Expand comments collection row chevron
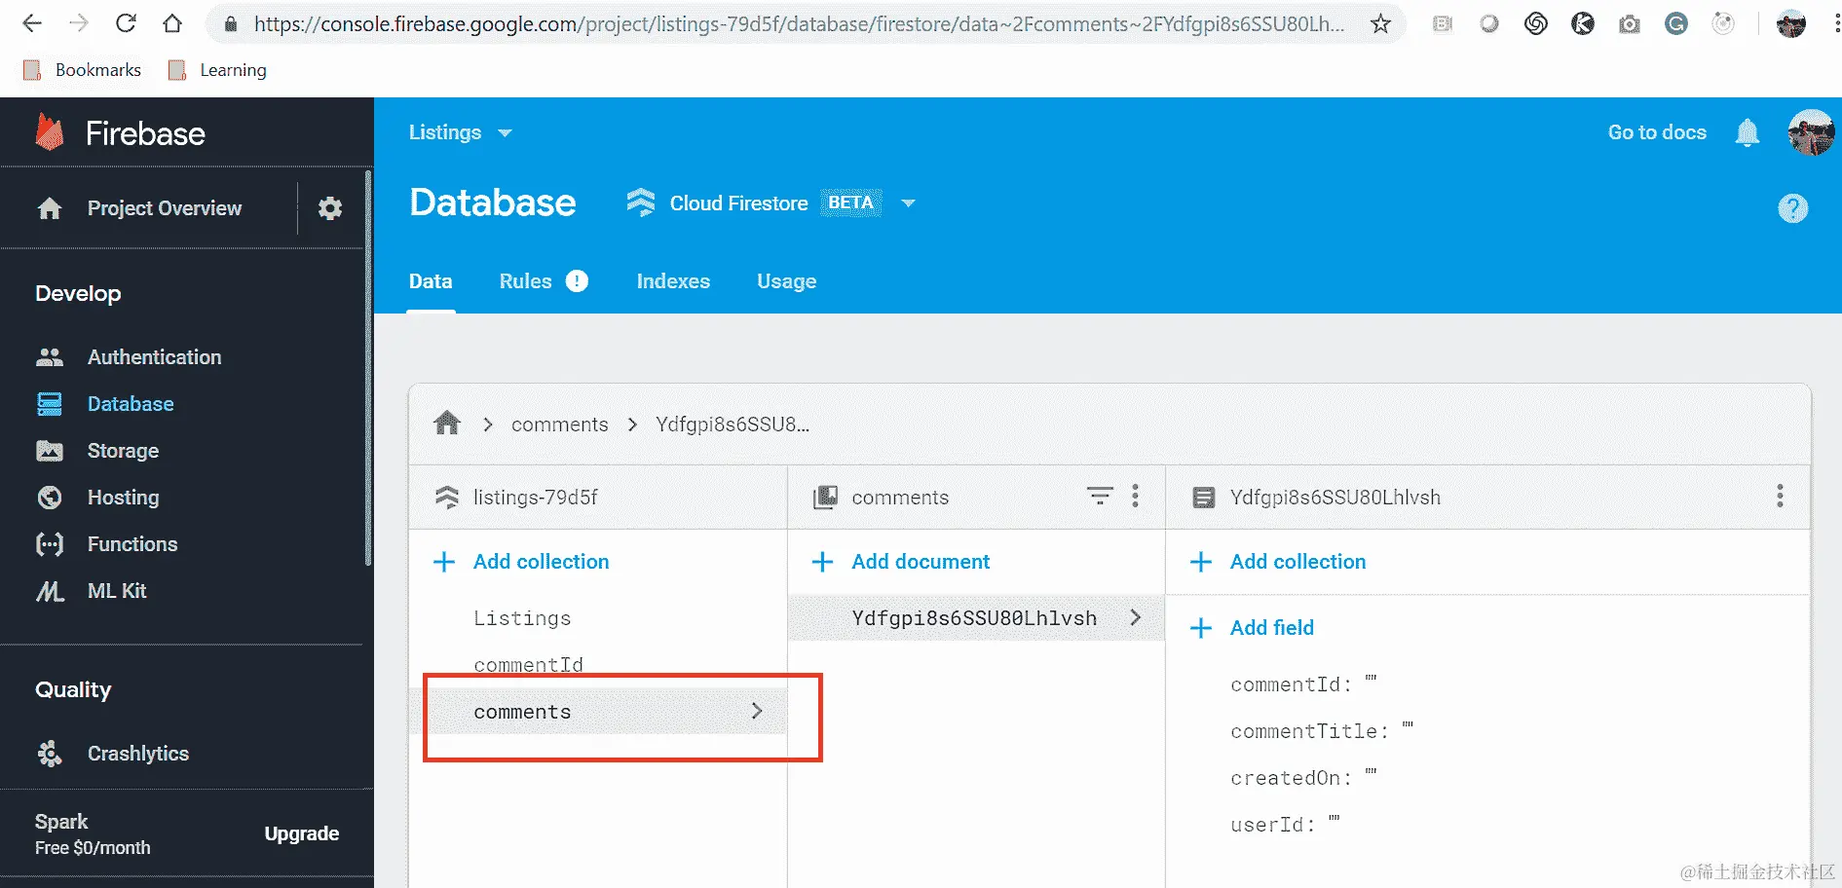 tap(757, 711)
